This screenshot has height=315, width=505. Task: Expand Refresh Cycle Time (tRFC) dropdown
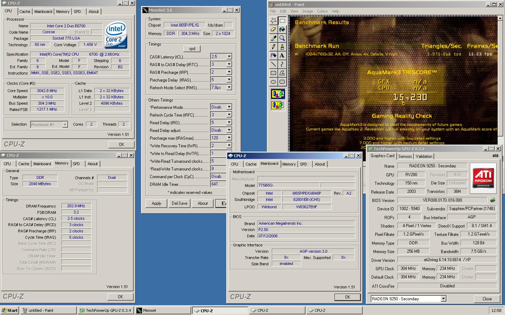coord(229,115)
